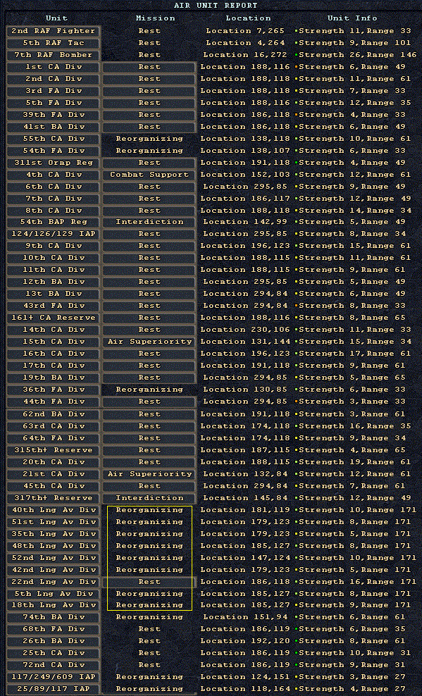Open the 7th RAF Bomber unit

point(54,55)
